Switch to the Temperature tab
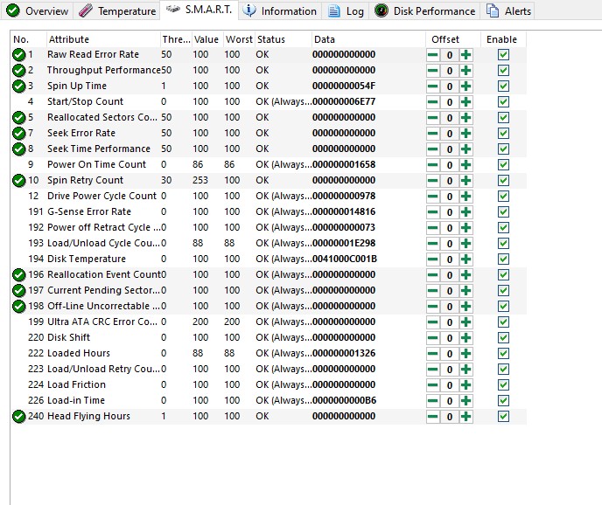Viewport: 602px width, 505px height. (x=117, y=10)
